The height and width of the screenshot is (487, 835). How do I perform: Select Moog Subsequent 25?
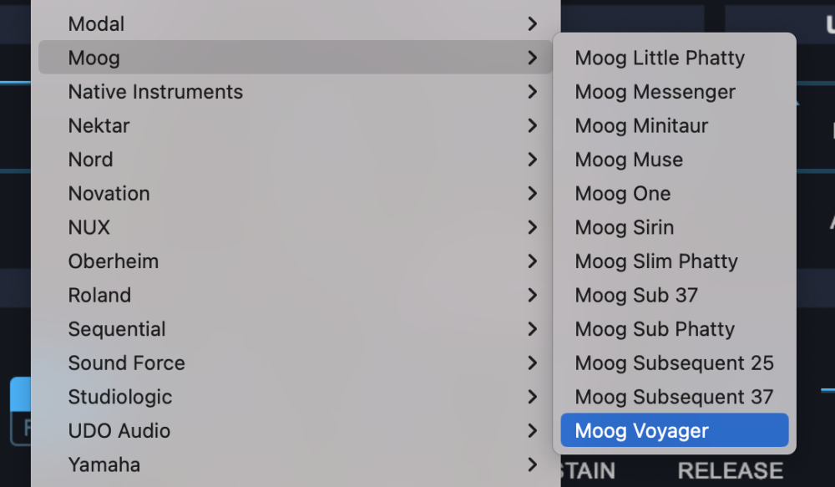click(674, 363)
